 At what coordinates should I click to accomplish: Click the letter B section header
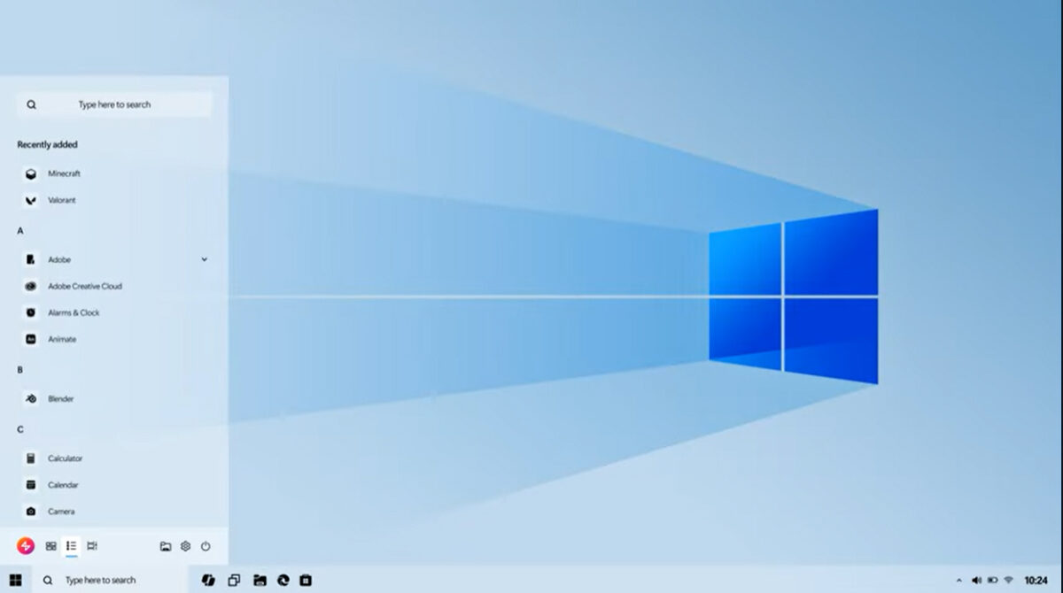20,370
